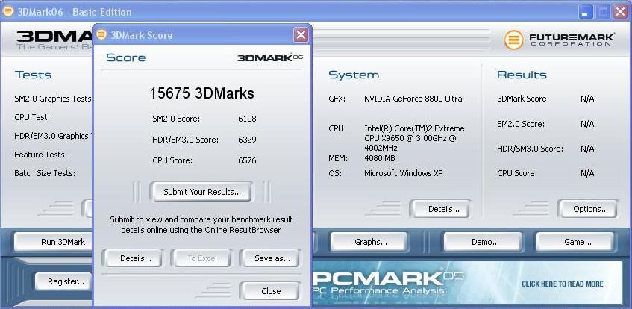Click the Tests heading in the main window
Screen dimensions: 632x309
pos(33,75)
